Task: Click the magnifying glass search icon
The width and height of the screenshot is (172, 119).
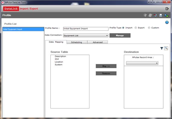Action: 166,48
